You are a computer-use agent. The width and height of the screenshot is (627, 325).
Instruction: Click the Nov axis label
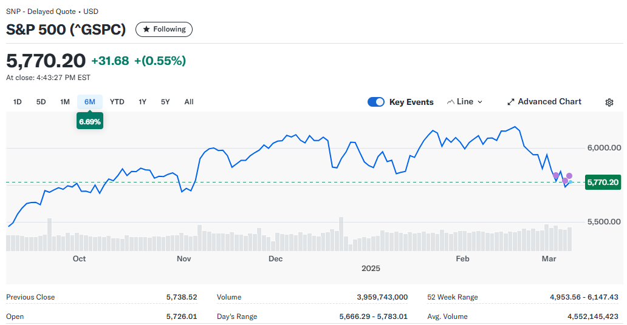click(x=184, y=259)
